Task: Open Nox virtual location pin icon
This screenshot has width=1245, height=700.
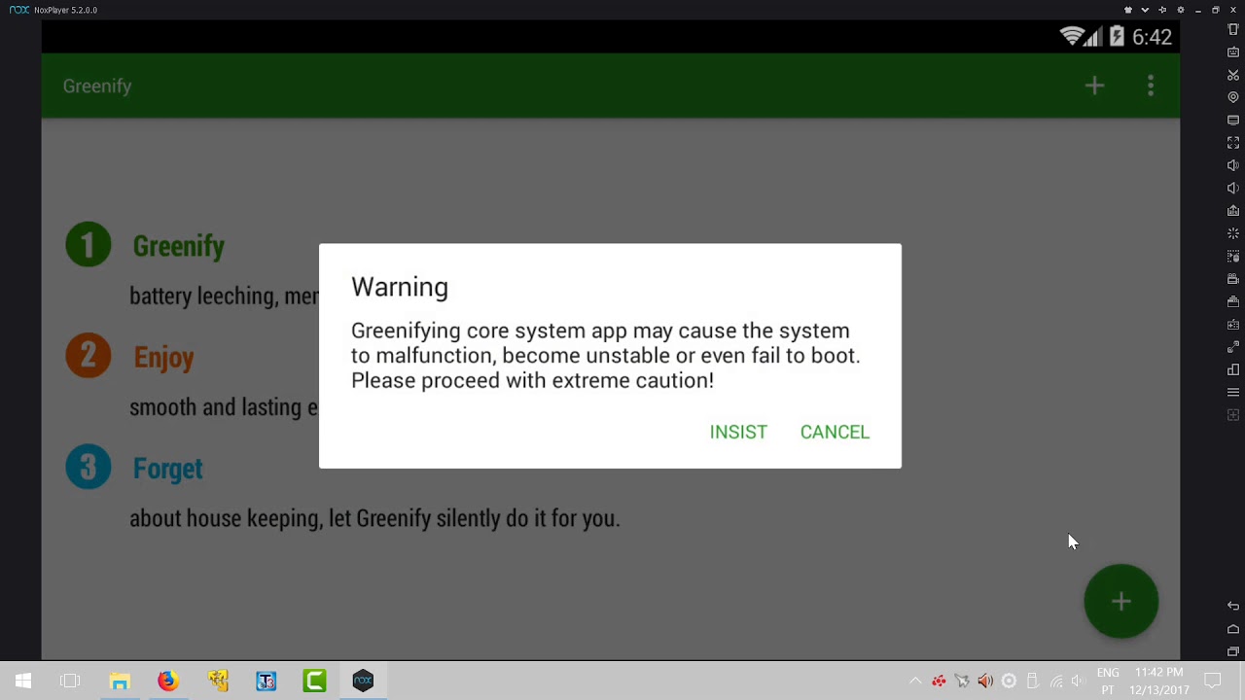Action: pos(1233,97)
